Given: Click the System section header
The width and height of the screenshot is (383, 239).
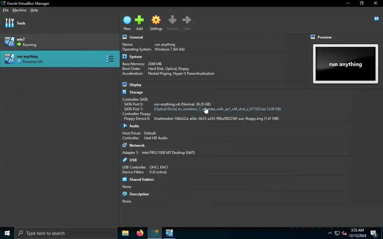Looking at the screenshot, I should pyautogui.click(x=136, y=57).
